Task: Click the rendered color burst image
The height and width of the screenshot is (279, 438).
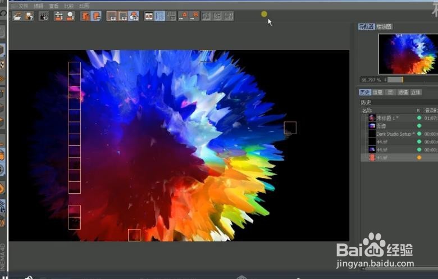Action: coord(179,145)
